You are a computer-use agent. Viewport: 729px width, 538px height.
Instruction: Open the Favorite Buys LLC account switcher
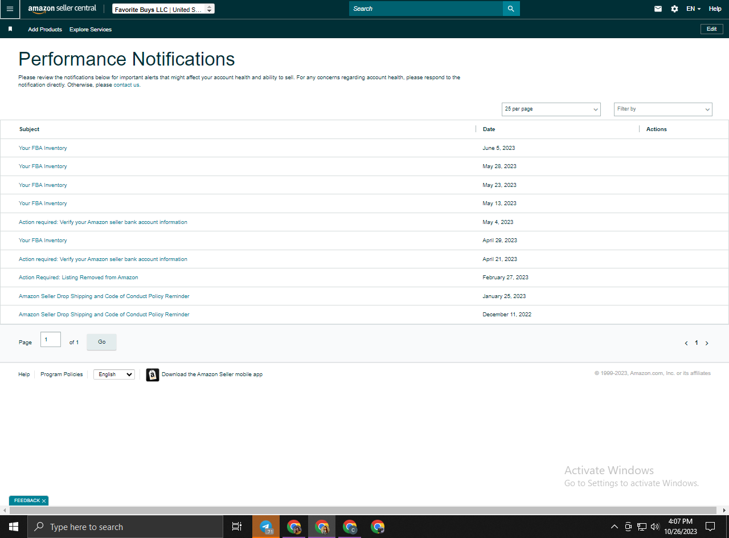click(163, 9)
